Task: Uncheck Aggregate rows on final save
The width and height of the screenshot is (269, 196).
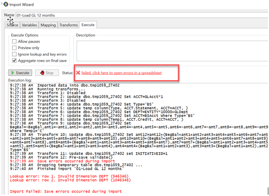Action: coord(15,61)
